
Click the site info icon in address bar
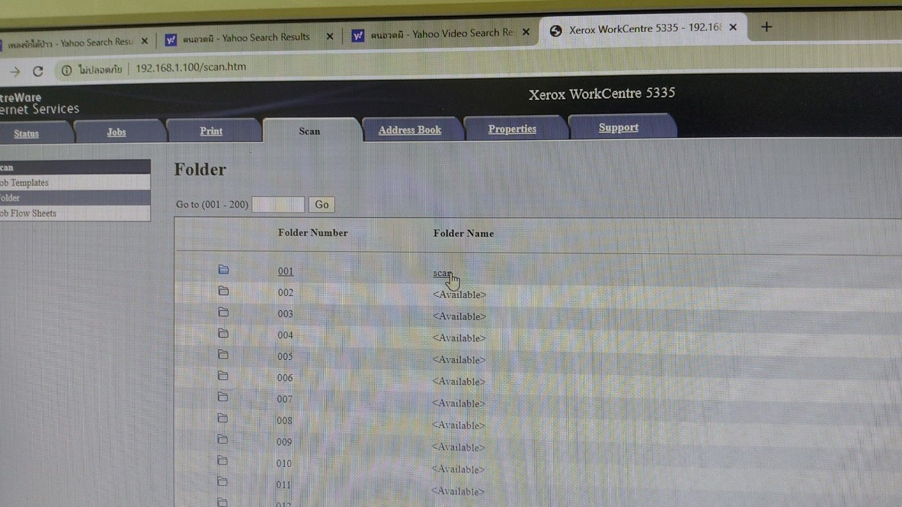pos(67,70)
